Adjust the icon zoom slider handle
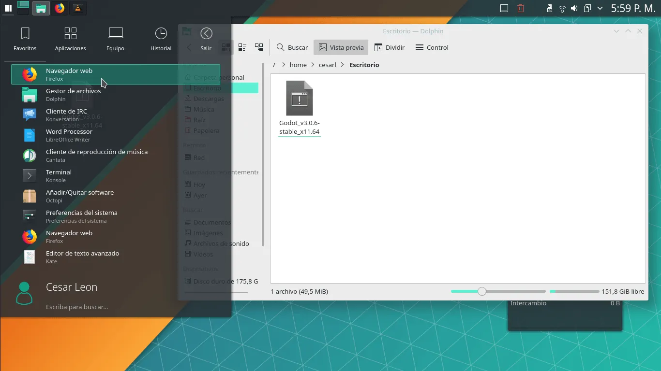 pyautogui.click(x=481, y=291)
